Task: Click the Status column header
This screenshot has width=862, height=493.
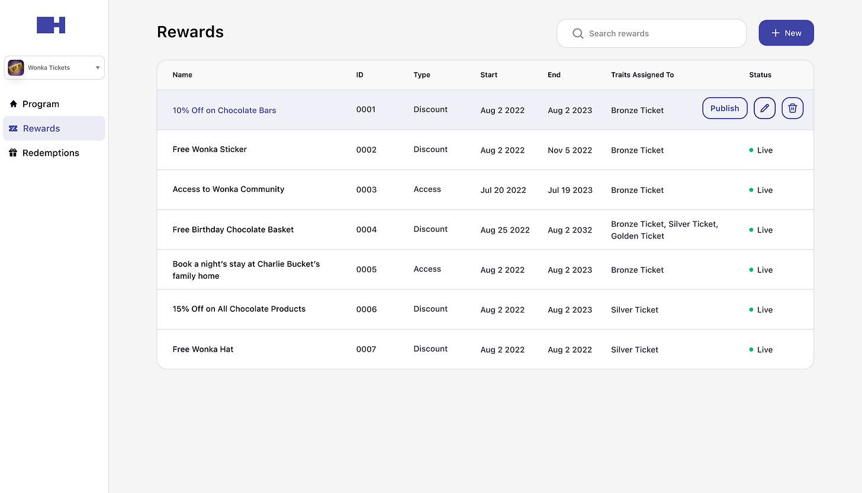Action: pos(760,75)
